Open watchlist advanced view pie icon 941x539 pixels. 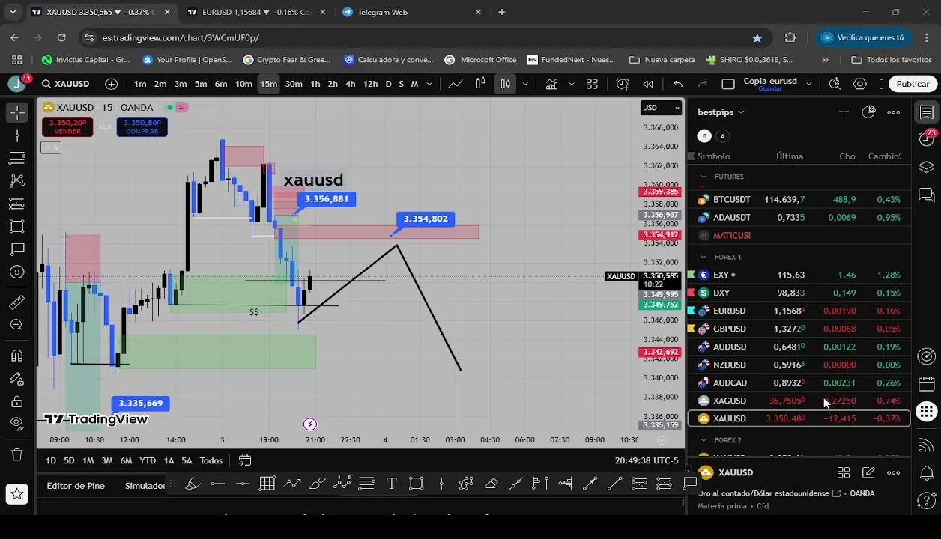868,112
